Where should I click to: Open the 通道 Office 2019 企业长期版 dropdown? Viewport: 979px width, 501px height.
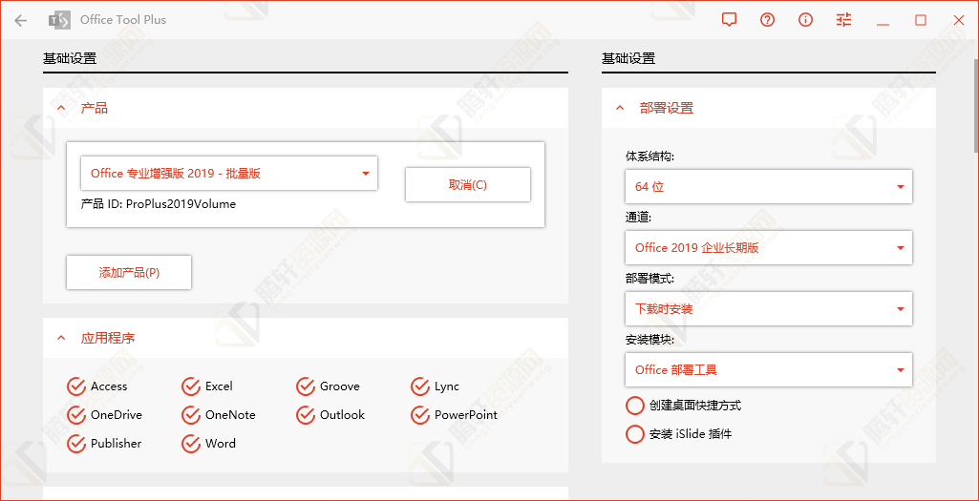769,248
